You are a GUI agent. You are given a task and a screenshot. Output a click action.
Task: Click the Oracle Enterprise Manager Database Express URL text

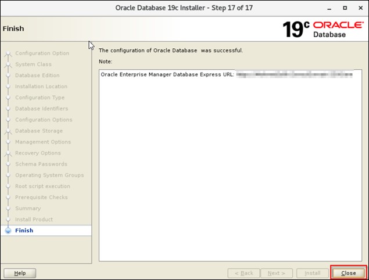click(167, 74)
